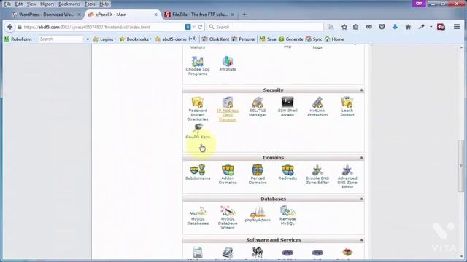This screenshot has width=467, height=262.
Task: Open MySQL Databases
Action: pyautogui.click(x=198, y=215)
